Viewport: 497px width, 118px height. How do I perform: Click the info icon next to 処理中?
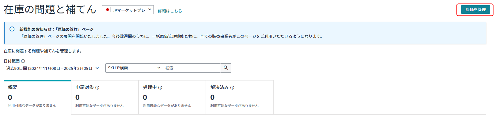pos(160,88)
